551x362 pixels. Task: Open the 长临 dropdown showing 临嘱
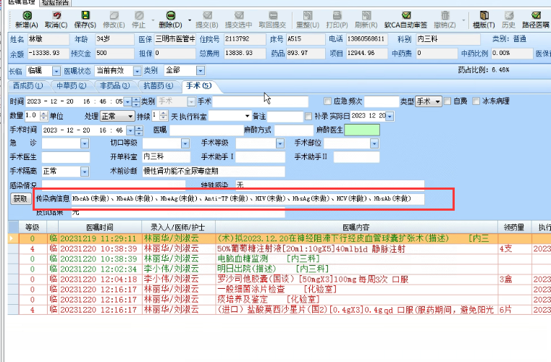pyautogui.click(x=56, y=71)
